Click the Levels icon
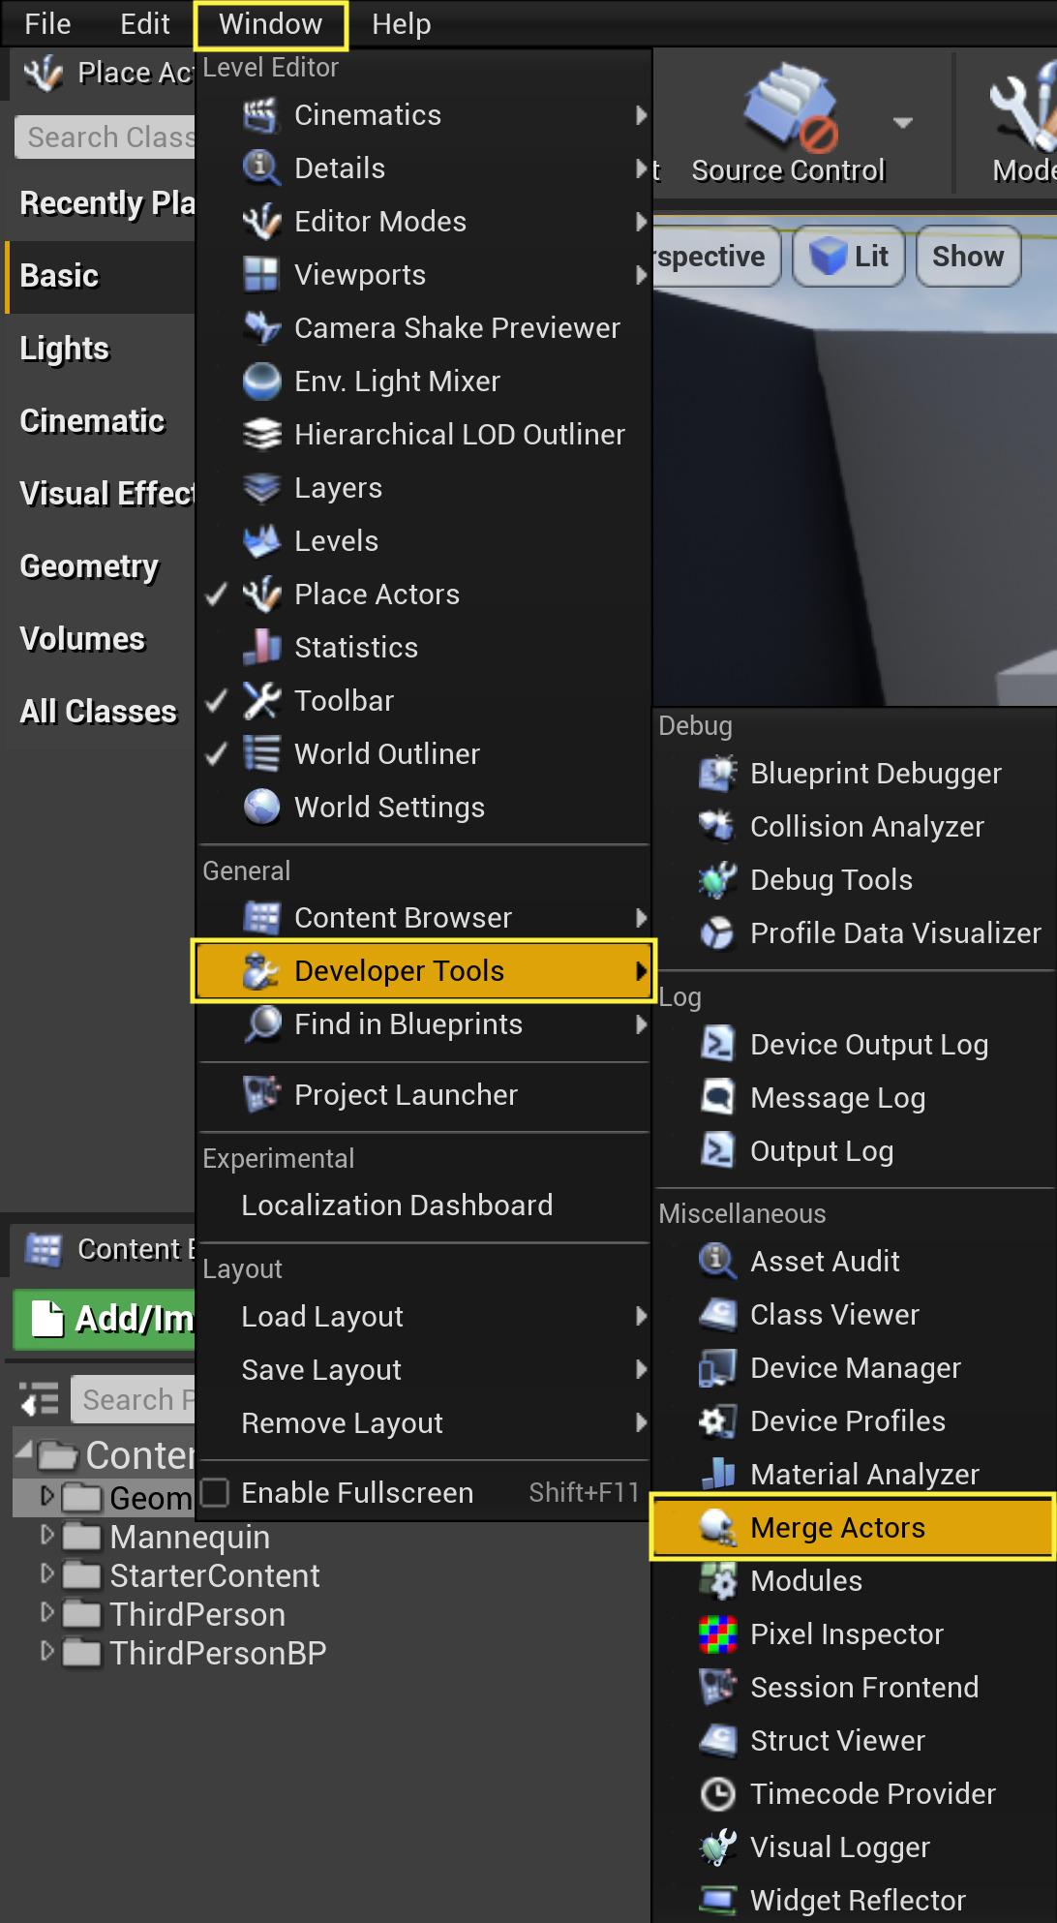1057x1923 pixels. coord(261,541)
